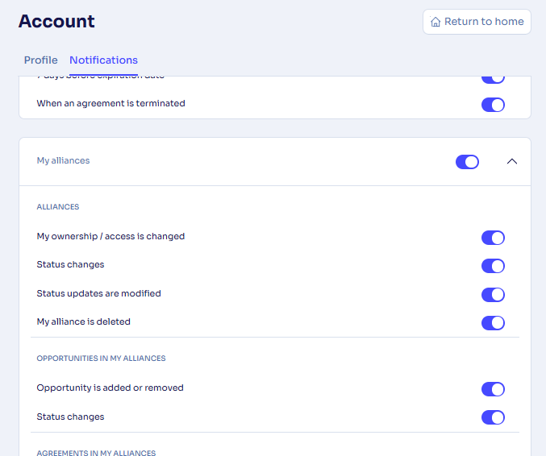This screenshot has width=546, height=456.
Task: Toggle Status changes under Opportunities section
Action: (x=493, y=417)
